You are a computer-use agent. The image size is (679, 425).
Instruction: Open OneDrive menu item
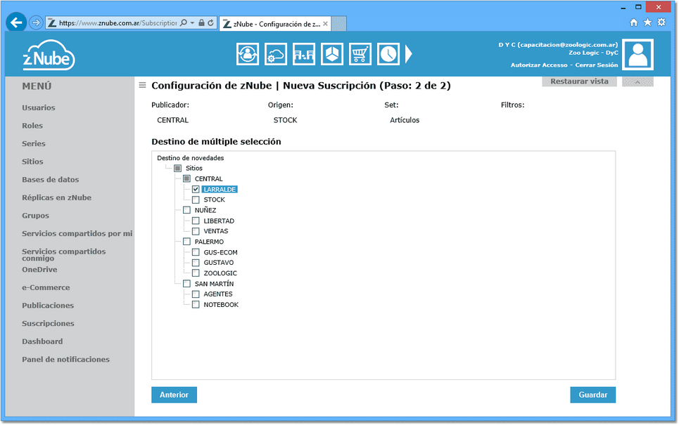(x=39, y=270)
